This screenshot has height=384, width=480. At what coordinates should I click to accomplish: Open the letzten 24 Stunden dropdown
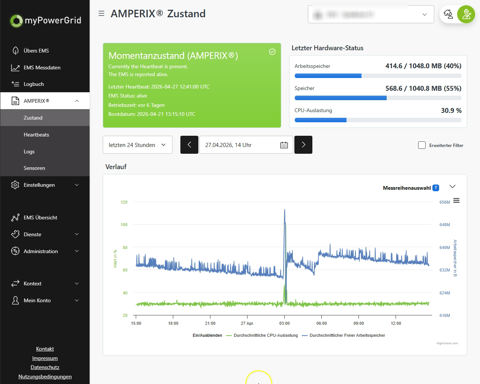138,145
